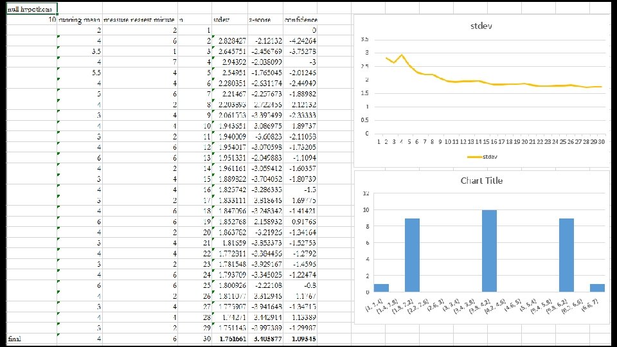Image resolution: width=617 pixels, height=347 pixels.
Task: Click z-score cell -2.456769
Action: pyautogui.click(x=265, y=51)
